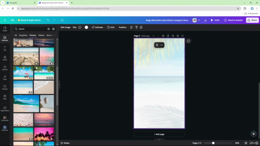Open the white color swatch

(x=87, y=27)
